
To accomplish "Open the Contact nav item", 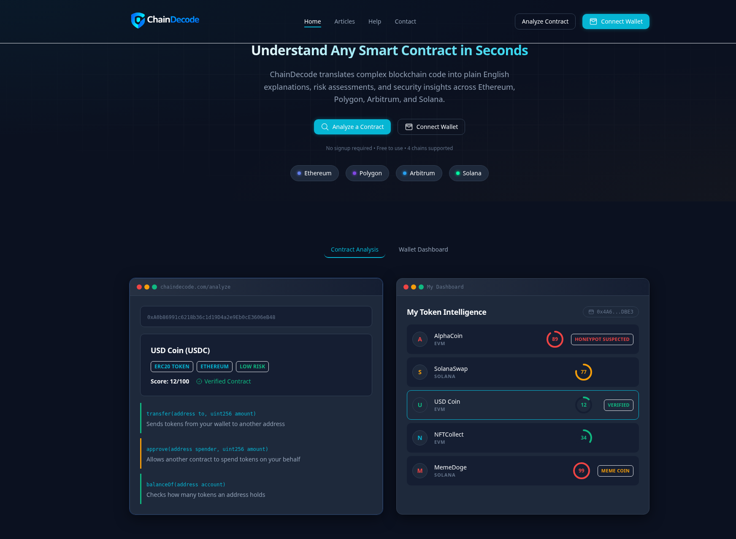I will (x=406, y=21).
